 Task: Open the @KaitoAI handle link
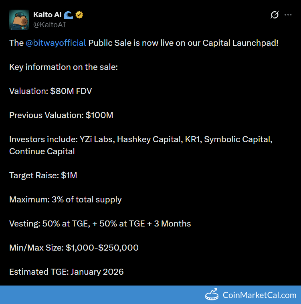pyautogui.click(x=50, y=24)
